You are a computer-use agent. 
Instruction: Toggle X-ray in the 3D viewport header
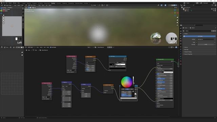169,5
